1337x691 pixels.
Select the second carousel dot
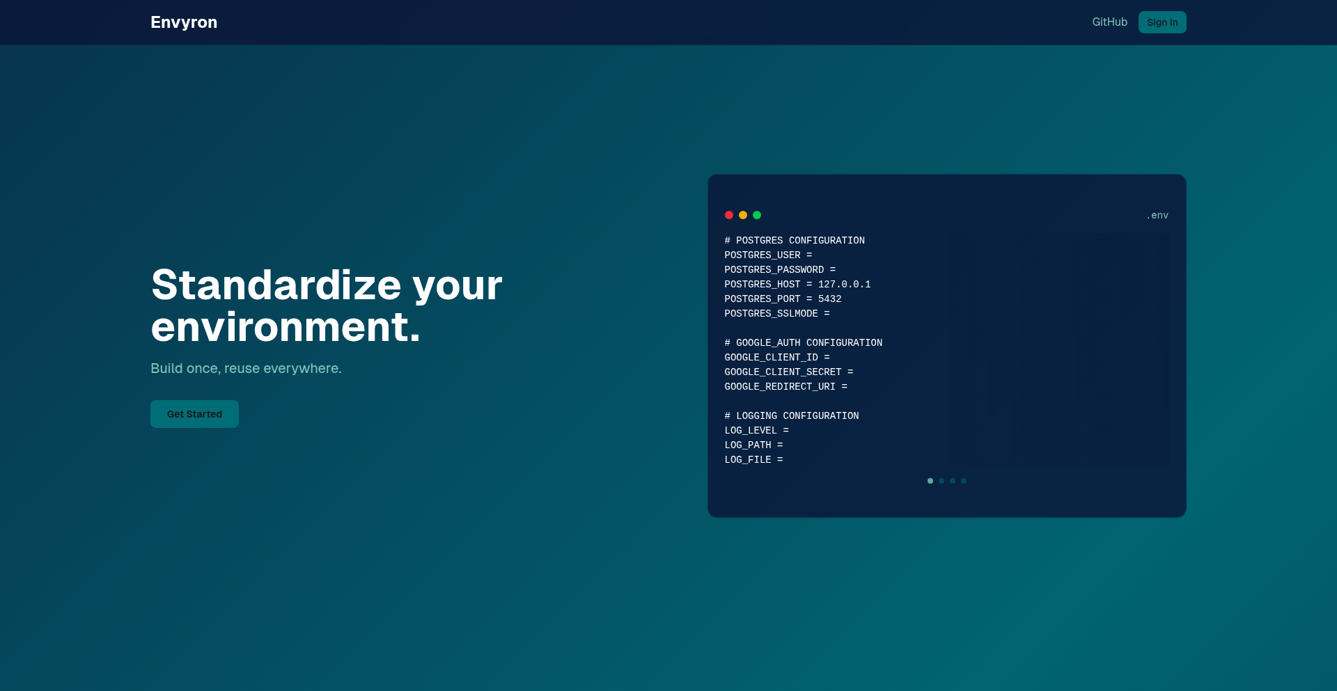941,481
